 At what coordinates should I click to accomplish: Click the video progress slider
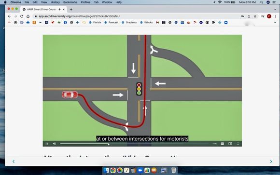tap(134, 144)
